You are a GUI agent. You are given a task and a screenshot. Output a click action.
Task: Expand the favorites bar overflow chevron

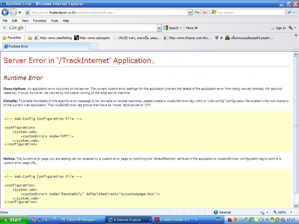tap(296, 35)
